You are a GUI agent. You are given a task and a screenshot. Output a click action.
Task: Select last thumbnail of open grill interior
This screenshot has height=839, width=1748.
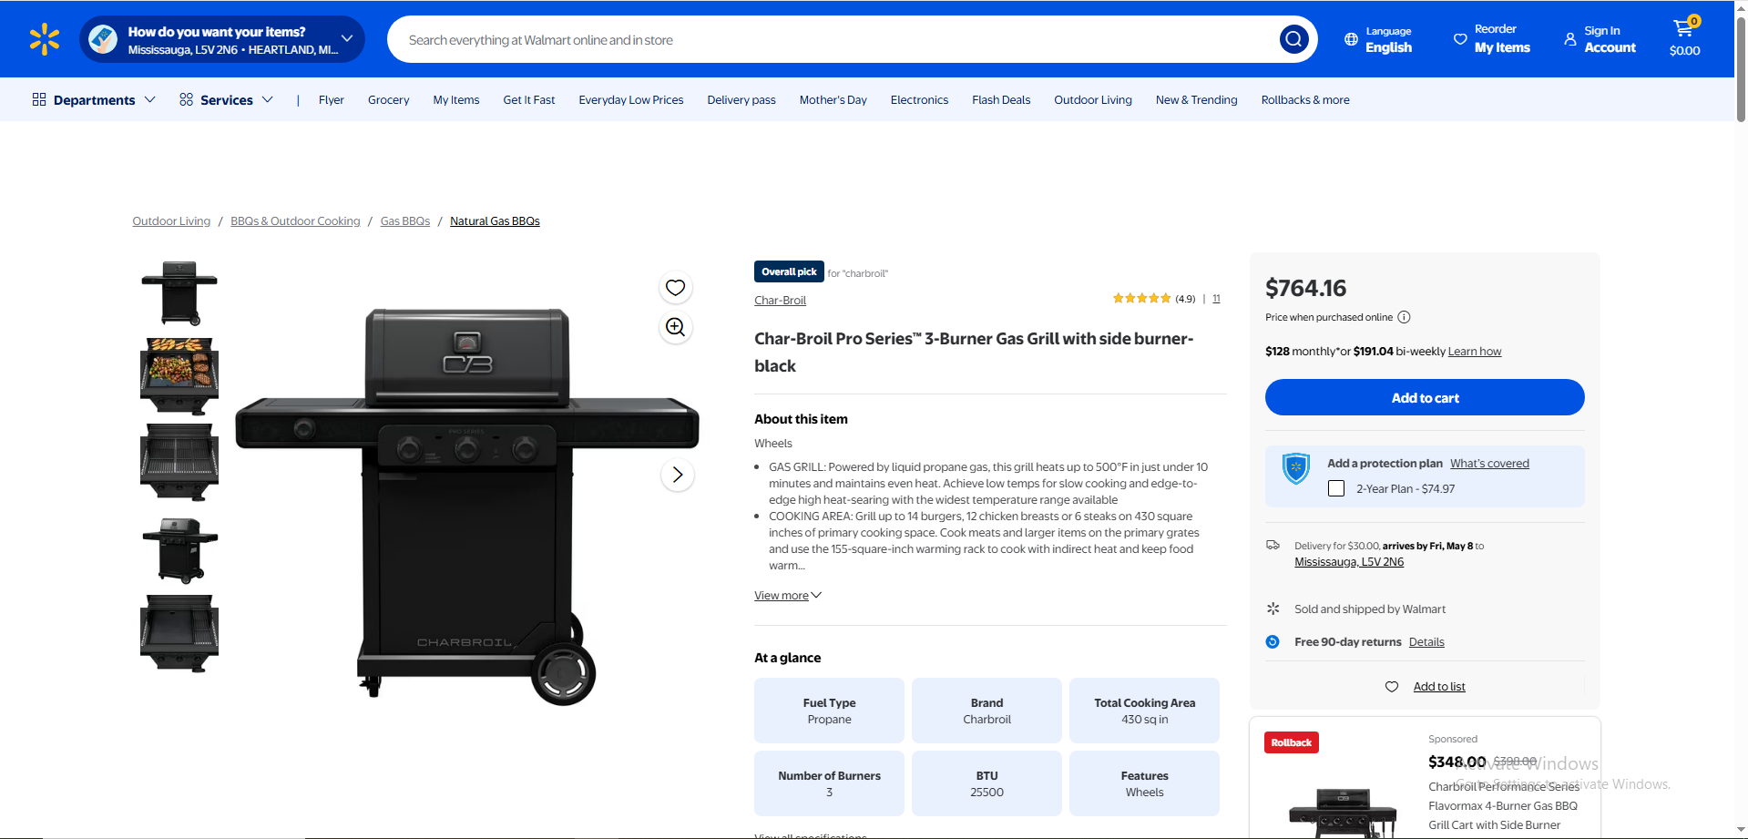pyautogui.click(x=179, y=634)
